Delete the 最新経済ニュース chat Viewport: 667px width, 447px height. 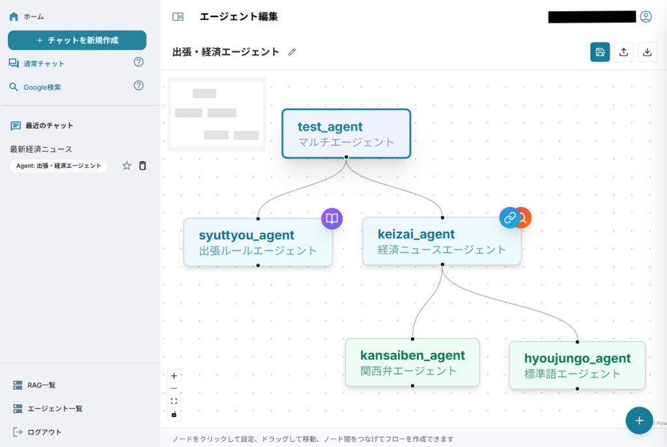point(143,166)
